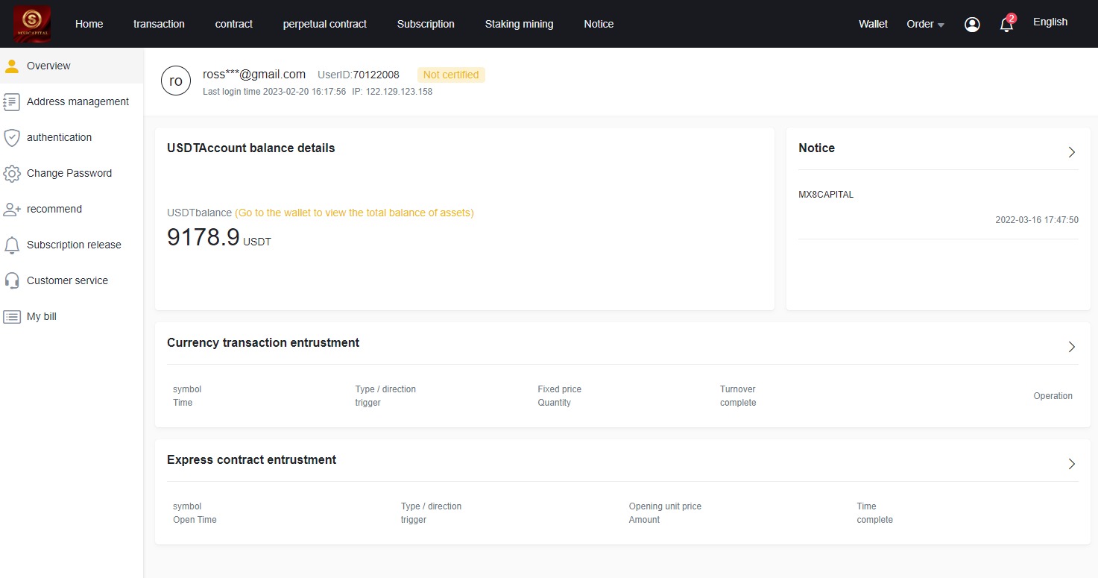Go to perpetual contract menu
This screenshot has width=1098, height=578.
pyautogui.click(x=324, y=24)
